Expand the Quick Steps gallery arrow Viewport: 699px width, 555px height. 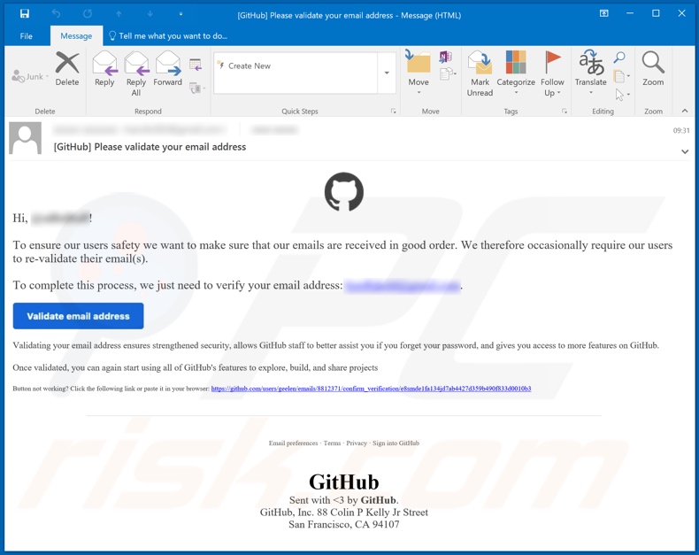[x=387, y=73]
